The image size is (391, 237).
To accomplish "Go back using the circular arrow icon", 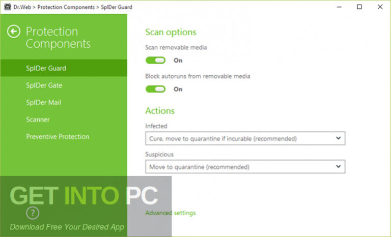I will tap(14, 32).
